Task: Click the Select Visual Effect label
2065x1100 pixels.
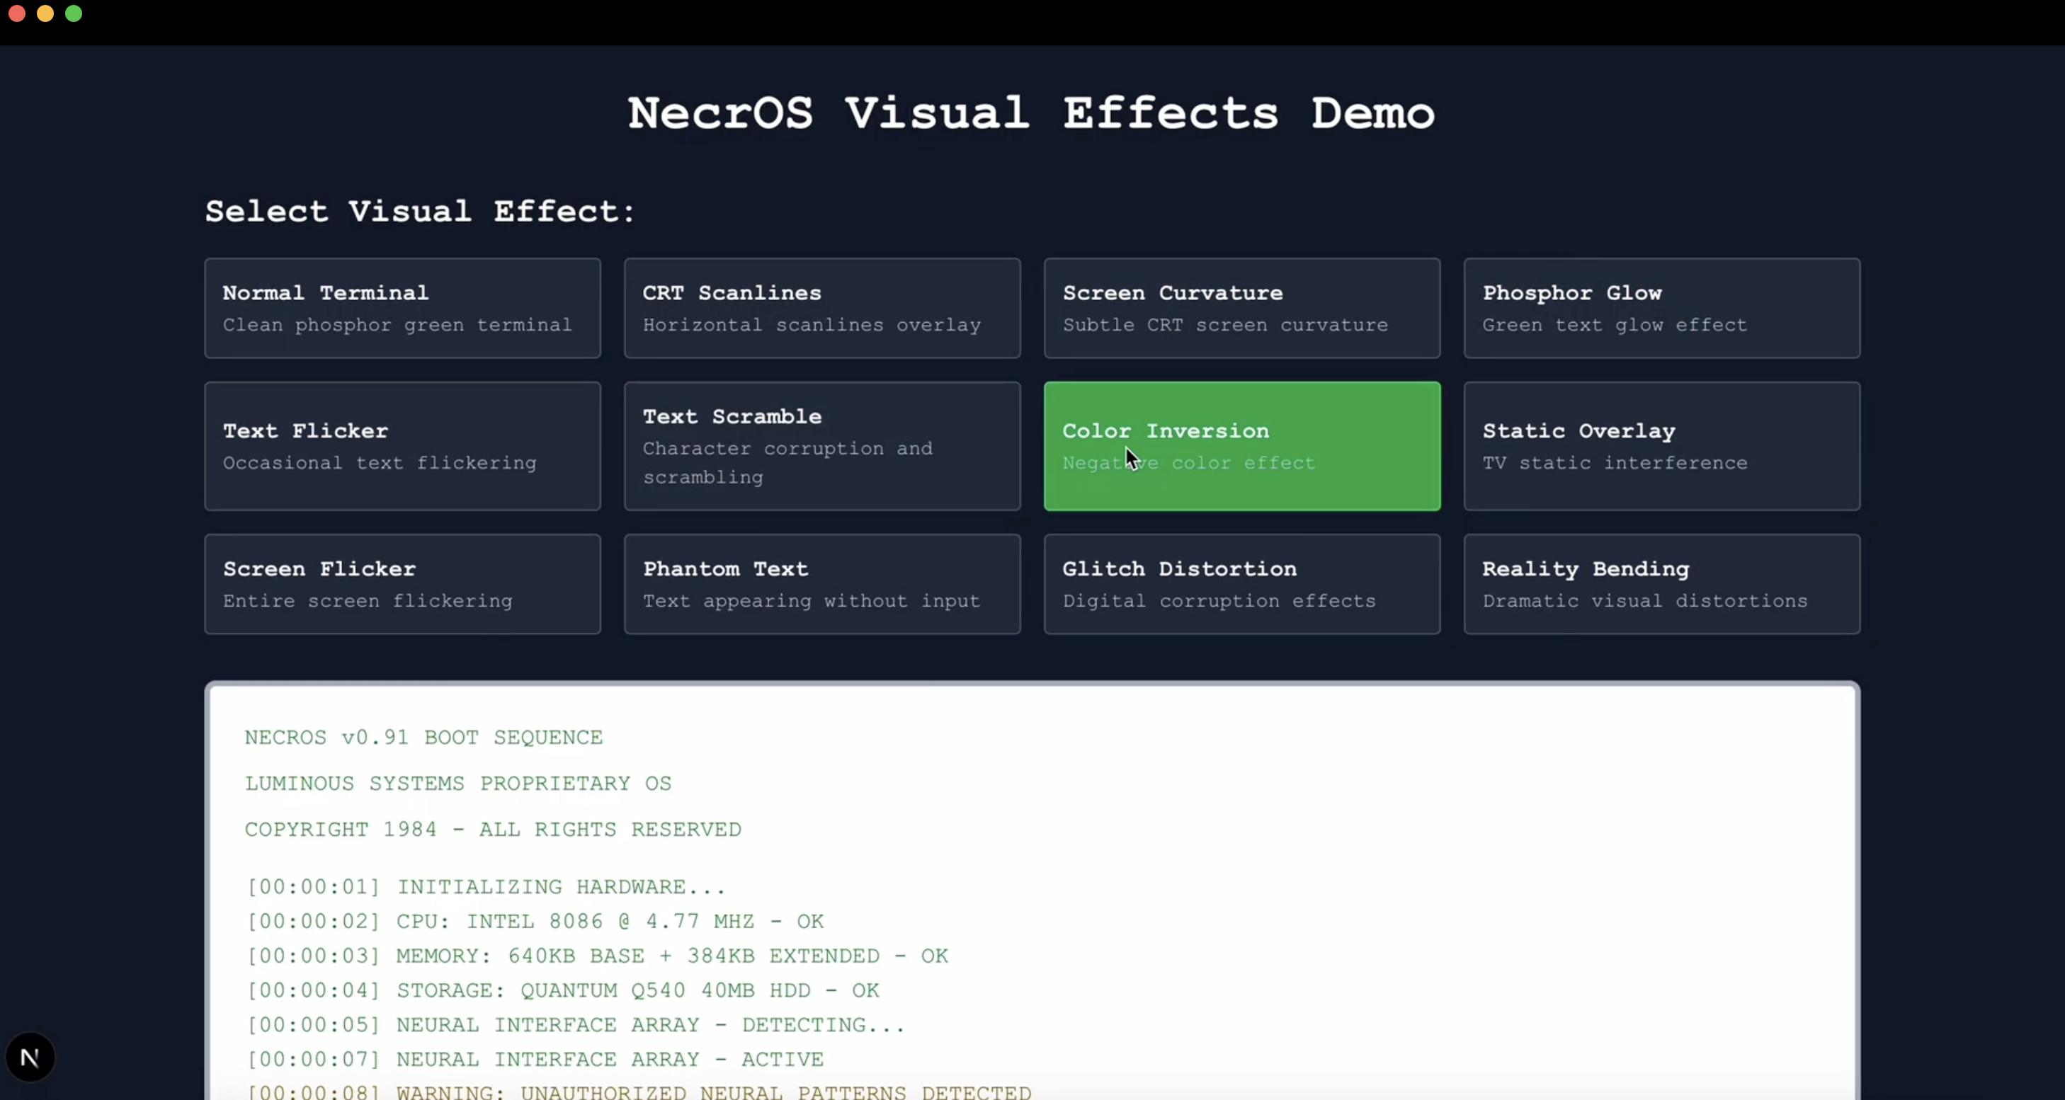Action: point(420,212)
